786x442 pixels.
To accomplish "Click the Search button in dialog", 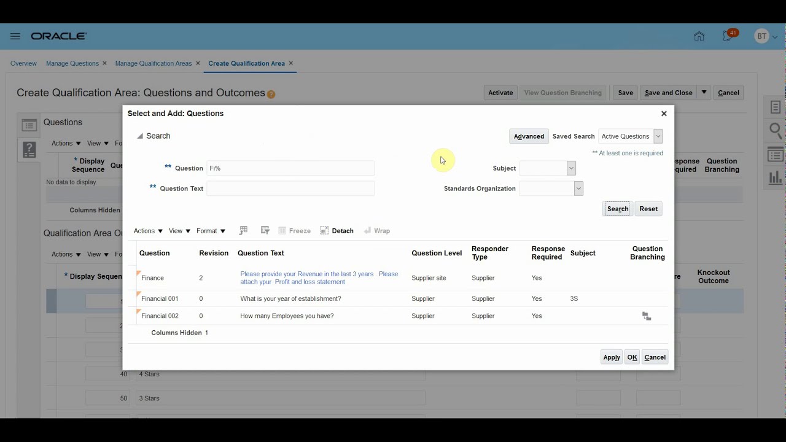I will (618, 209).
